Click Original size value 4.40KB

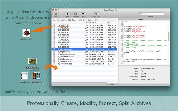(x=144, y=76)
